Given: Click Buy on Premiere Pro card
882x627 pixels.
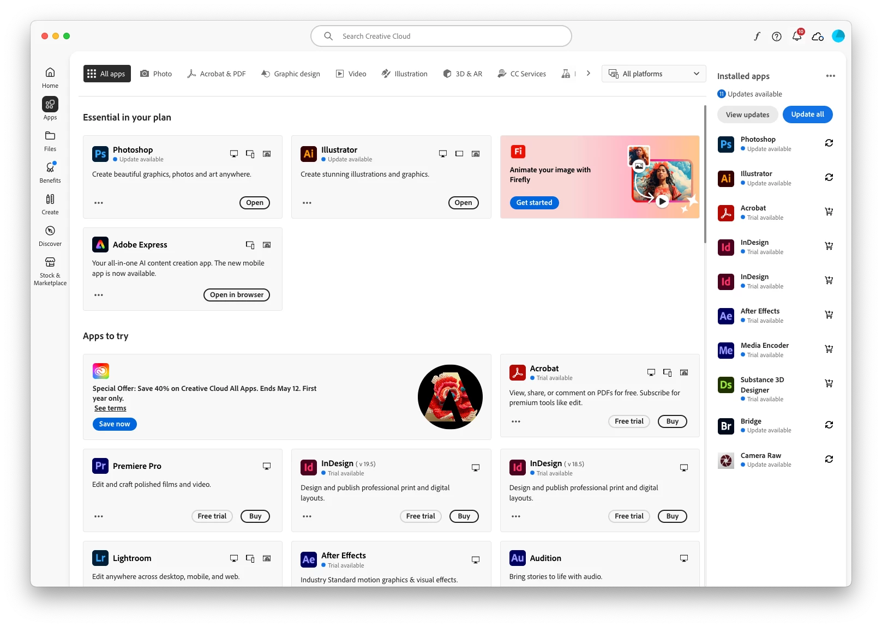Looking at the screenshot, I should pos(255,516).
